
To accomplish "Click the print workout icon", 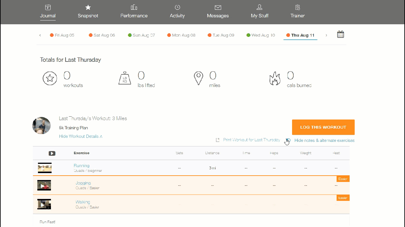I will (x=218, y=140).
